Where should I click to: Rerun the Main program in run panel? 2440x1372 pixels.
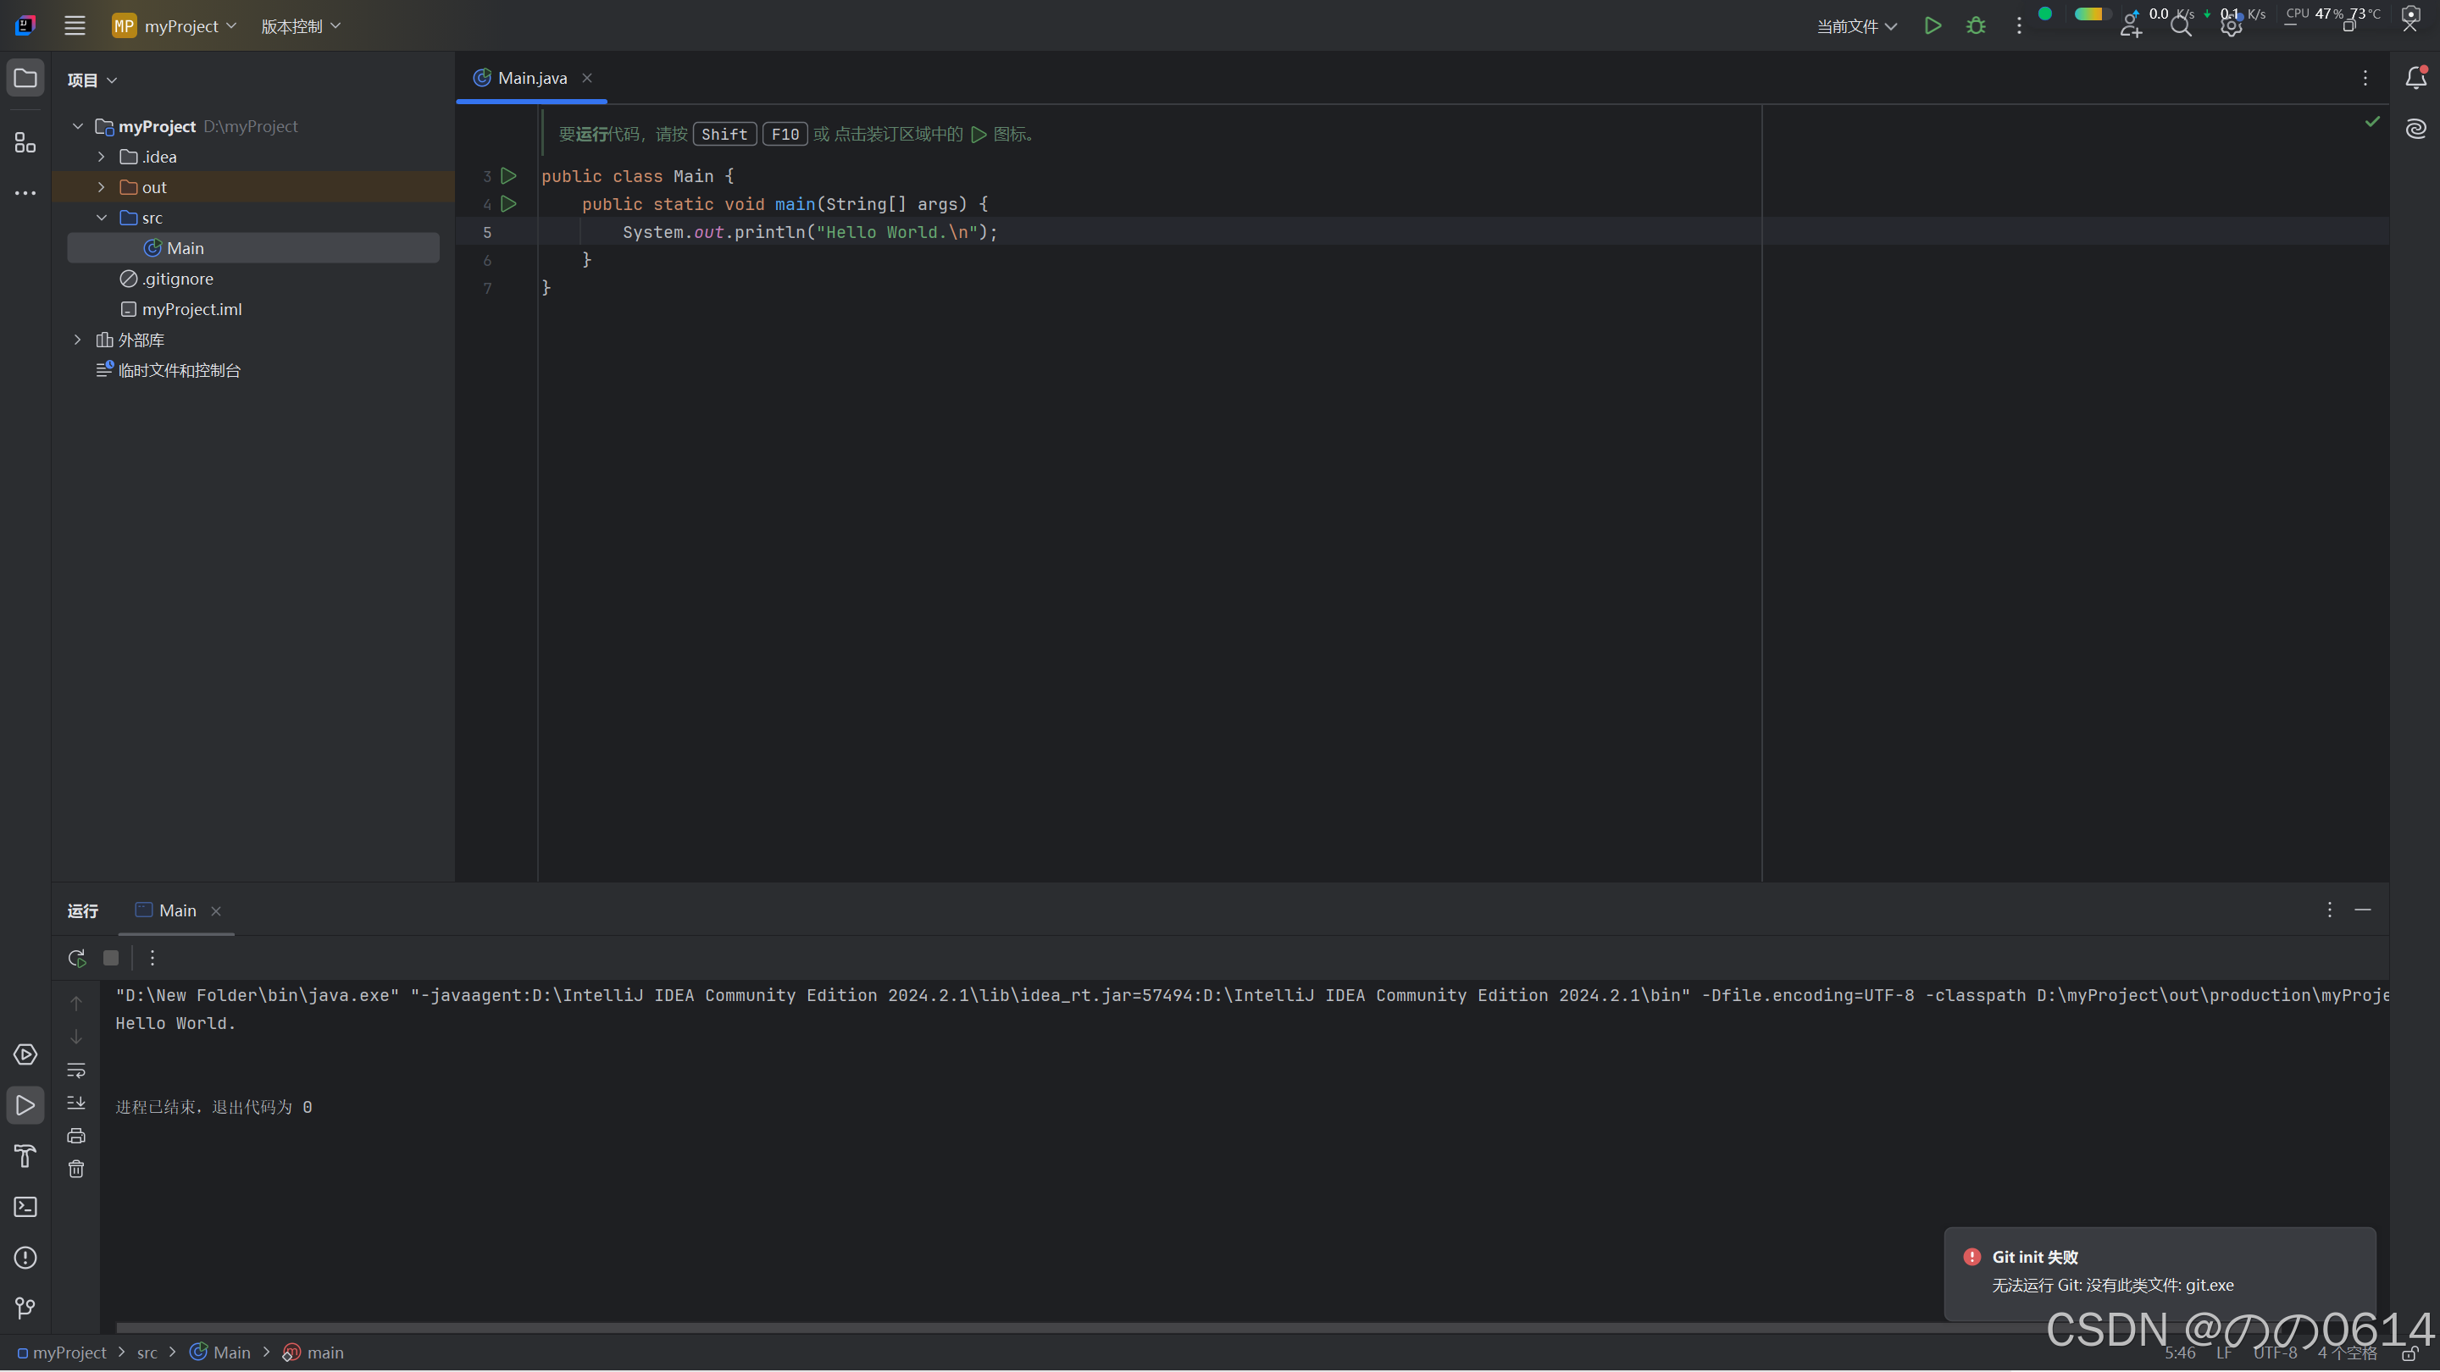click(x=75, y=958)
